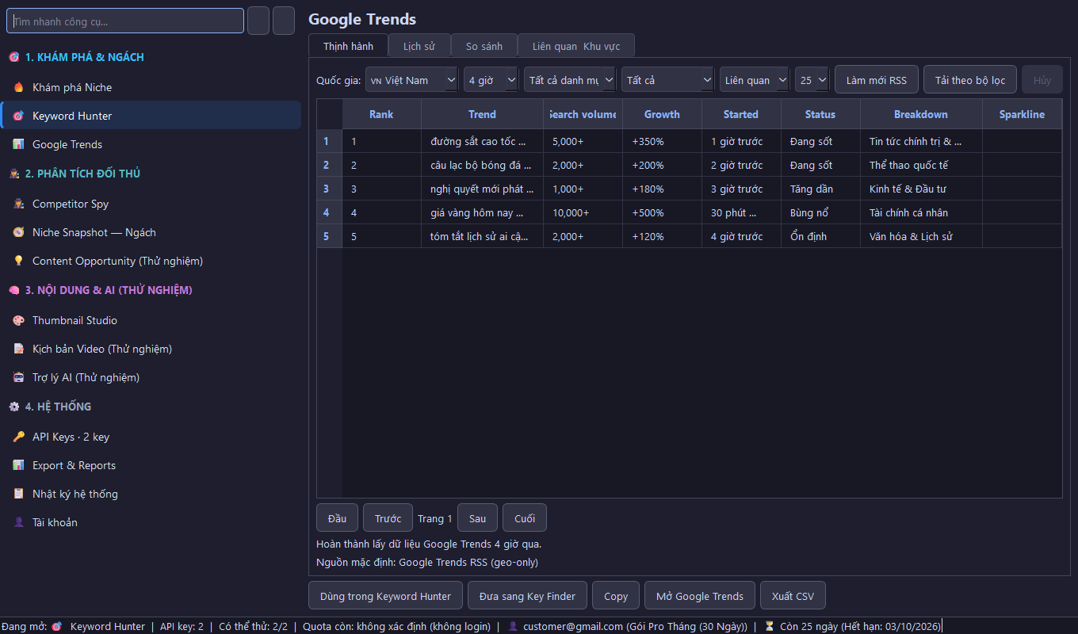This screenshot has height=634, width=1078.
Task: Expand the '4 giờ' time range dropdown
Action: coord(491,80)
